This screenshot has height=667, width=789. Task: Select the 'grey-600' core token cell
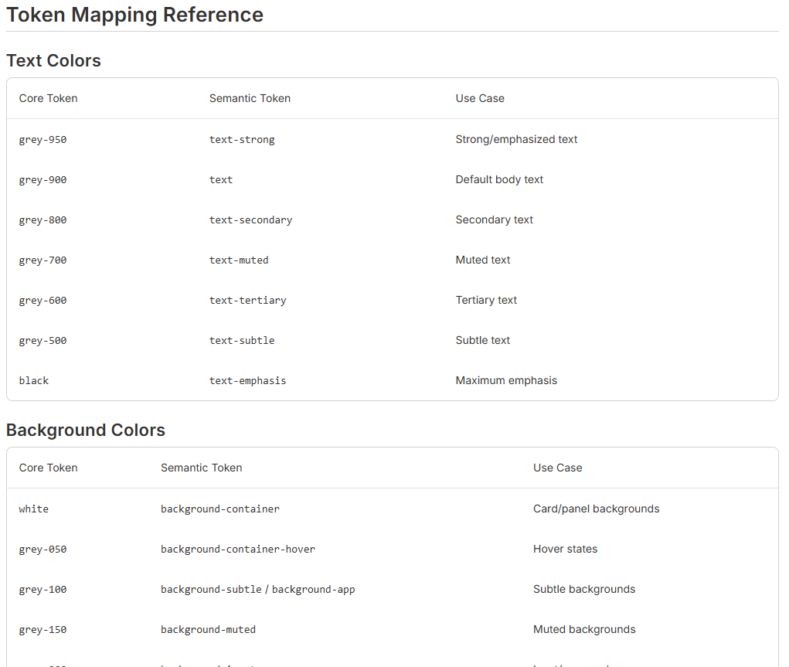(x=43, y=301)
